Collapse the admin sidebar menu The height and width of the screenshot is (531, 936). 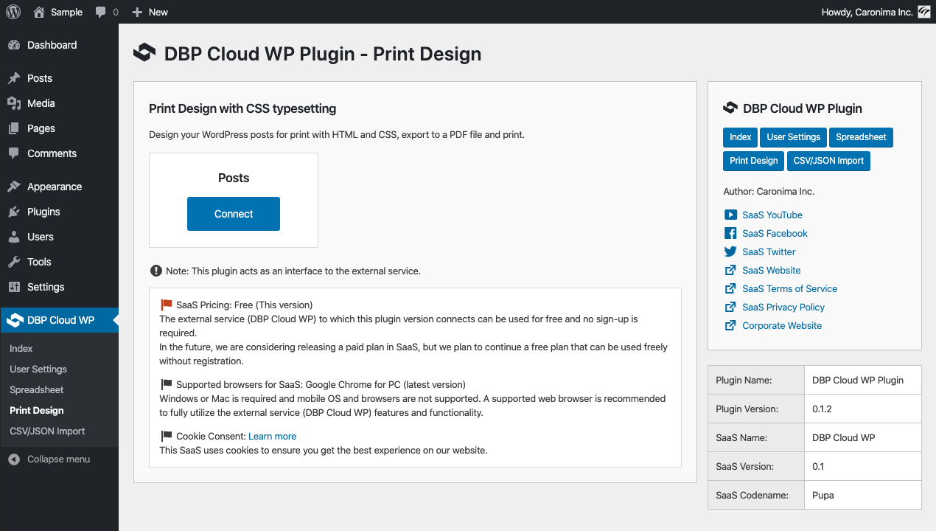pos(49,459)
